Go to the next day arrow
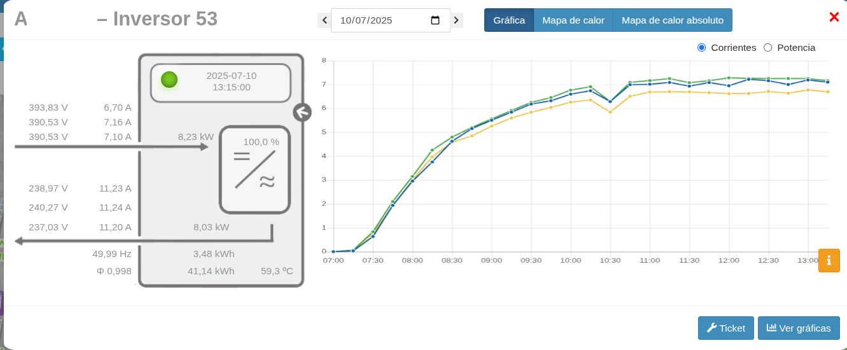 coord(456,20)
